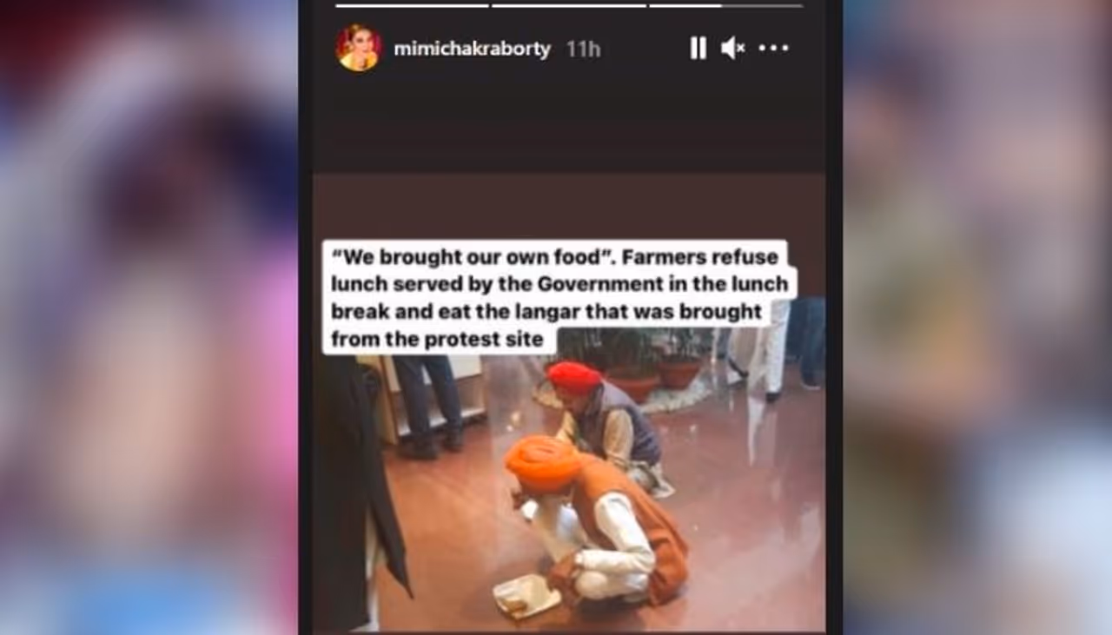Click the blurred next story on the right
Image resolution: width=1112 pixels, height=635 pixels.
pos(977,317)
